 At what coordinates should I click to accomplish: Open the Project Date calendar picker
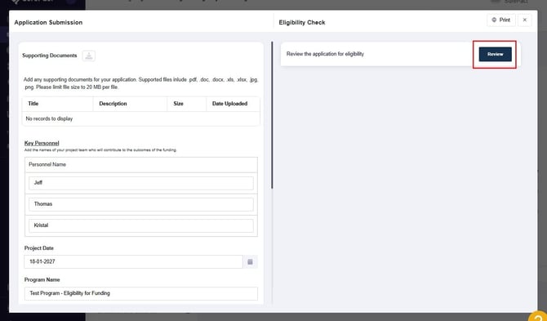point(250,261)
